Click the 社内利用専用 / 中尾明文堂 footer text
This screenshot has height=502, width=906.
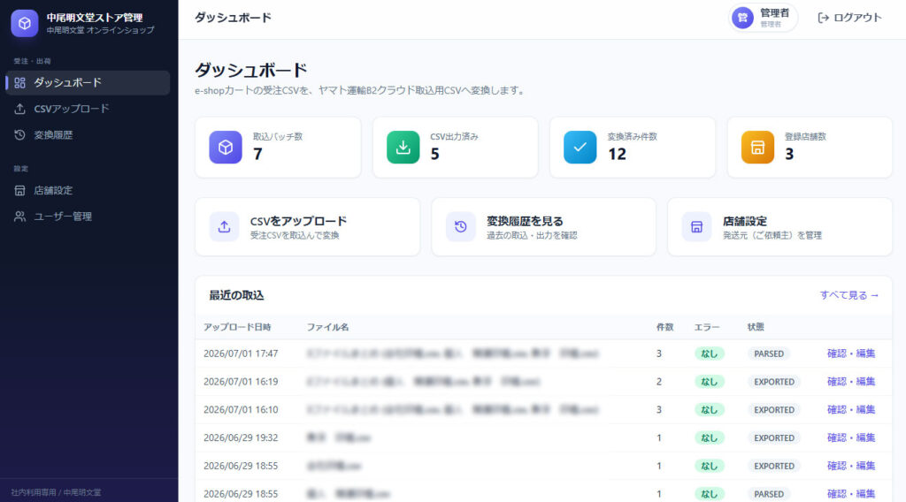(x=56, y=492)
